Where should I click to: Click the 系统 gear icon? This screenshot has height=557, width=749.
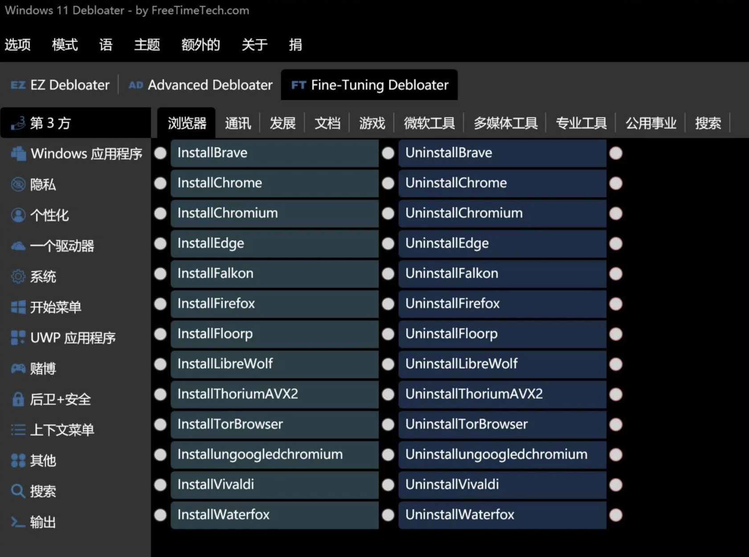(18, 277)
